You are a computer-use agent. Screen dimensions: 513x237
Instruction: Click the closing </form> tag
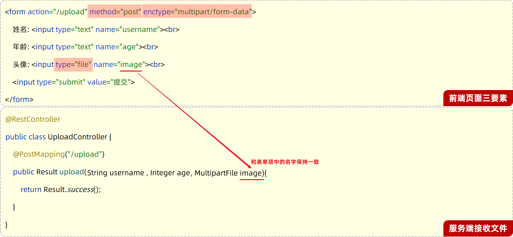pyautogui.click(x=19, y=99)
